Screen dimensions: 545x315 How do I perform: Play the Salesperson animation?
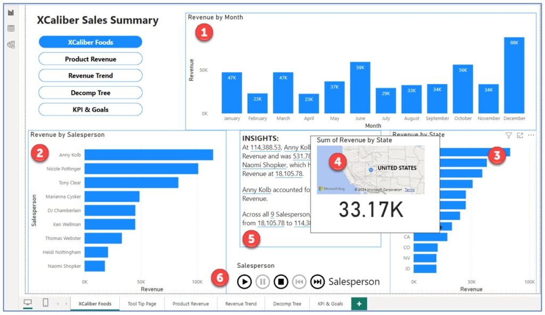pyautogui.click(x=244, y=281)
